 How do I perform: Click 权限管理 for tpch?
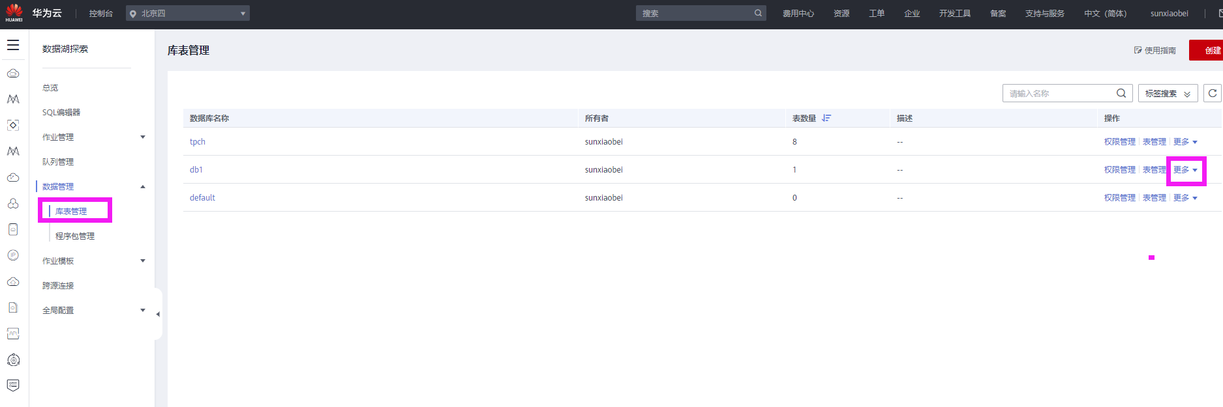1120,141
